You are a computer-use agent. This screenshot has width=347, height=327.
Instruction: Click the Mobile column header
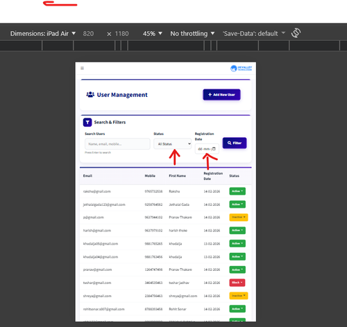tap(150, 176)
